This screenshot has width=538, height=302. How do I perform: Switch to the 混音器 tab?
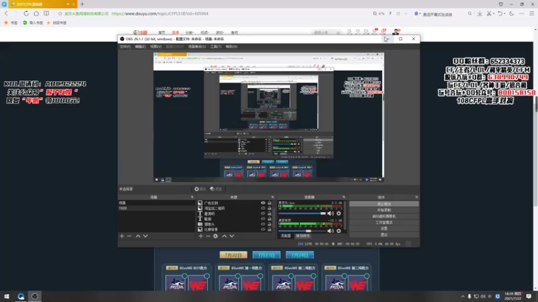286,236
